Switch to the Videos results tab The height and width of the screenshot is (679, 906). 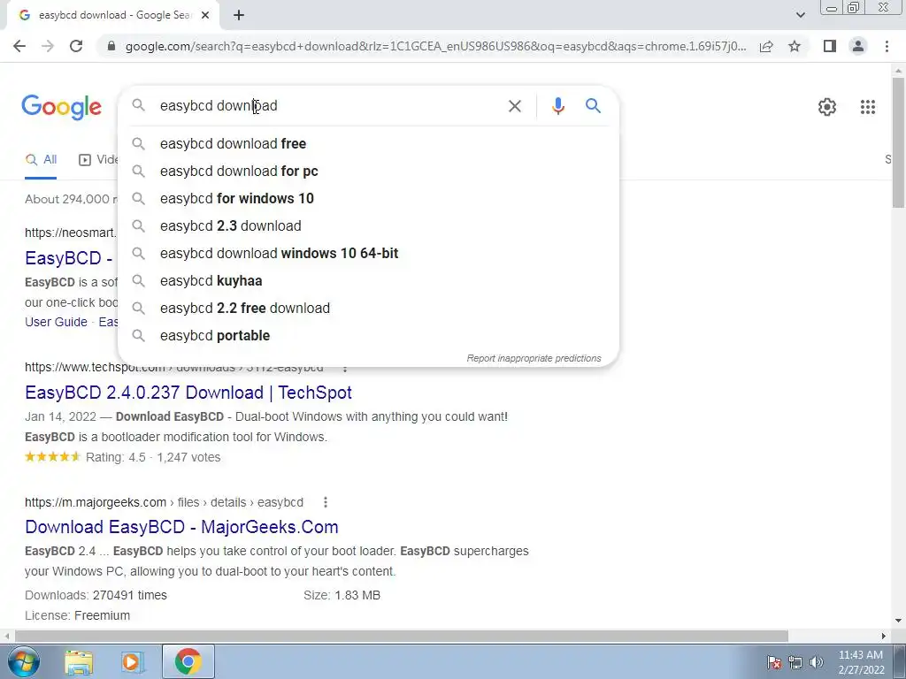point(98,160)
